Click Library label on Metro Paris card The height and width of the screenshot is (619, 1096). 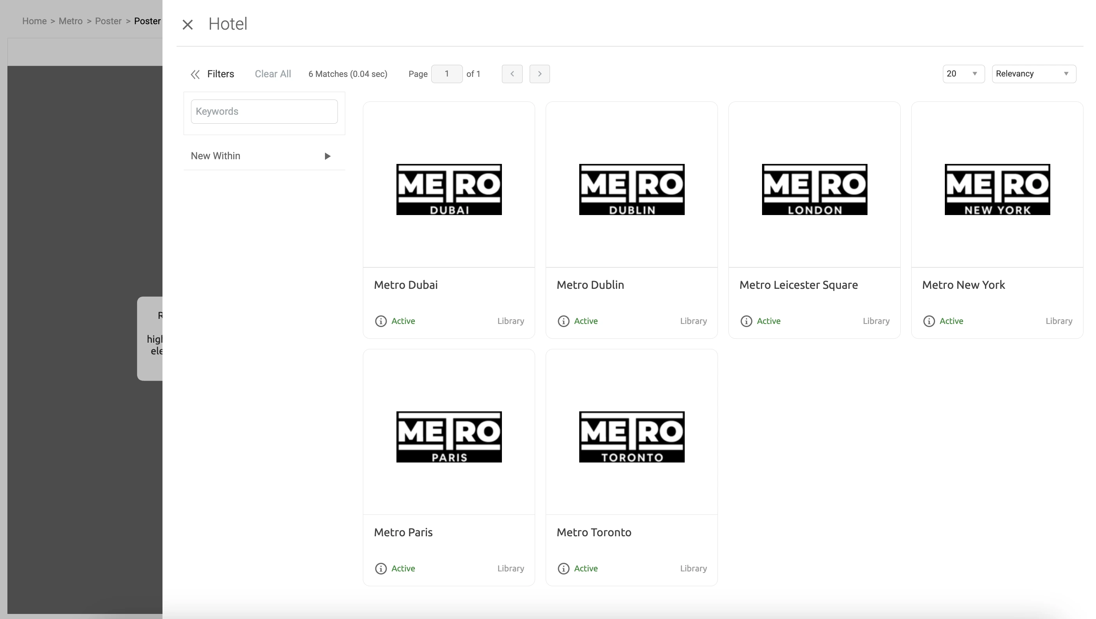(x=511, y=568)
